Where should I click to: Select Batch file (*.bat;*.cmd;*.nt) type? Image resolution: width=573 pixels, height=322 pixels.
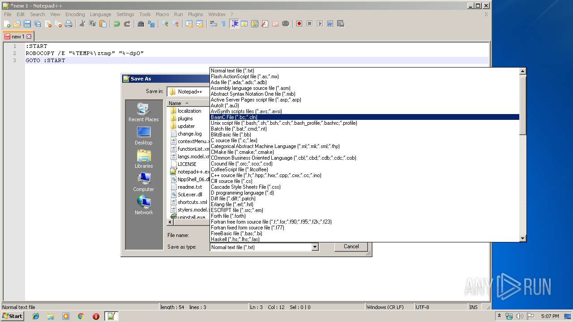point(364,129)
